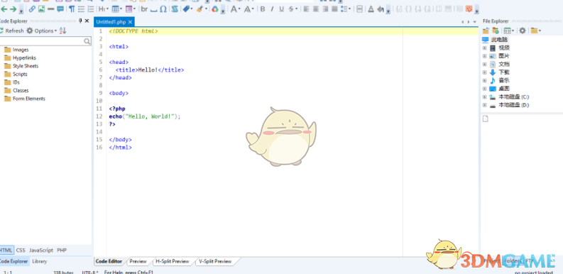Select 此电脑 in File Explorer
563x274 pixels.
click(x=499, y=40)
